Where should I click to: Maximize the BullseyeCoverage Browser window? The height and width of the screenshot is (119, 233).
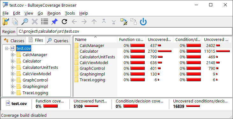(x=211, y=5)
